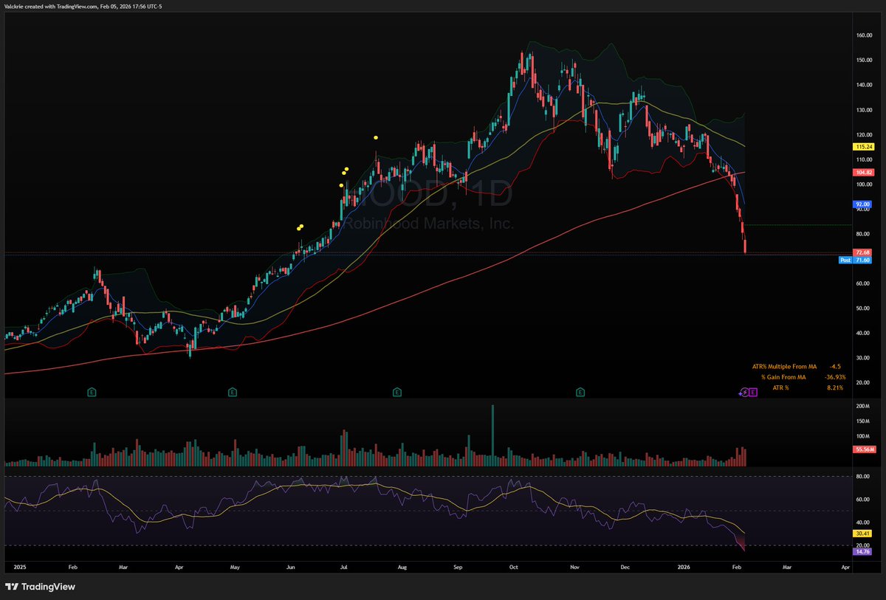Click the earnings E marker below February 2025
886x600 pixels.
92,391
